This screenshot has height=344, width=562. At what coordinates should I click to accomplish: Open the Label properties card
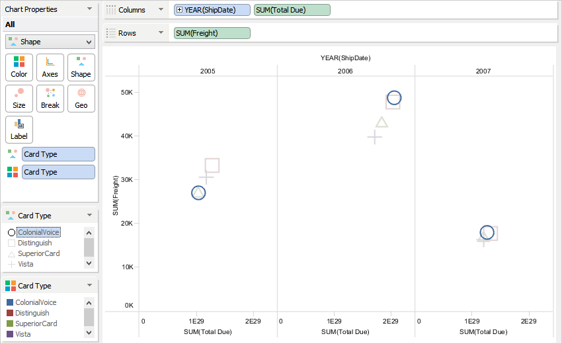(19, 130)
